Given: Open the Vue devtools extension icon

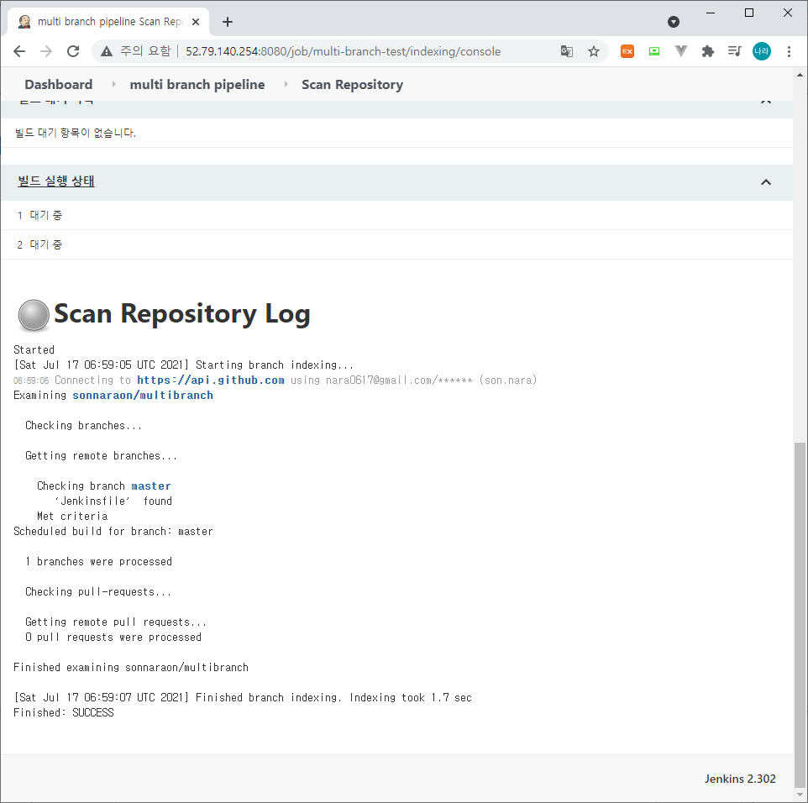Looking at the screenshot, I should tap(680, 51).
